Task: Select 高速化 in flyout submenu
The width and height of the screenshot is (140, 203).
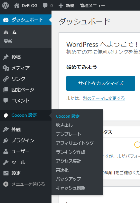Action: [62, 170]
